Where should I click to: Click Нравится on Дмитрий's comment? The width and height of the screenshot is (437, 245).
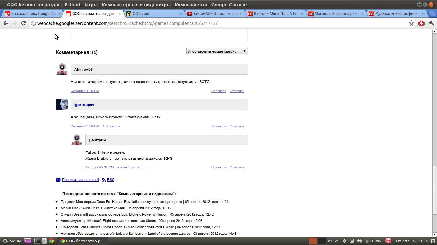219,167
